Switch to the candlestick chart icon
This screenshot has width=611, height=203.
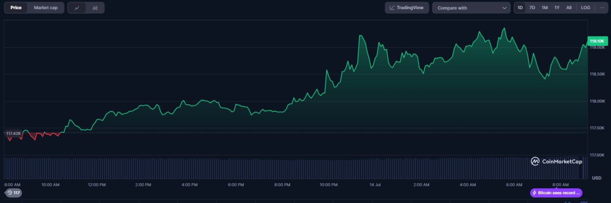coord(95,8)
